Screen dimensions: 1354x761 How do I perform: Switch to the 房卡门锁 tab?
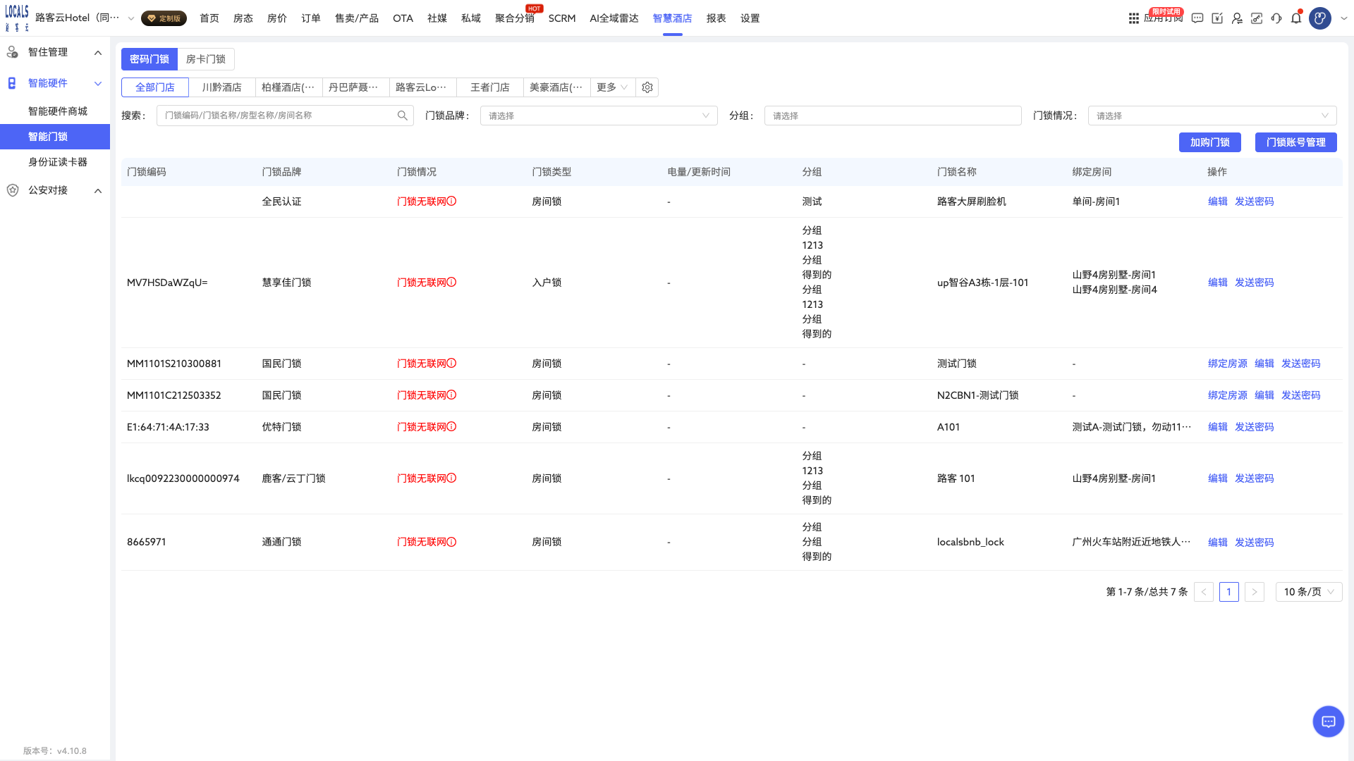pos(206,59)
